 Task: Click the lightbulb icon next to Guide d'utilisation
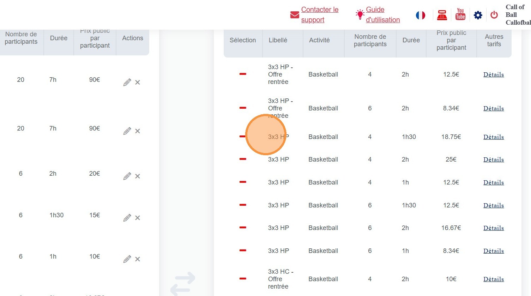point(360,14)
